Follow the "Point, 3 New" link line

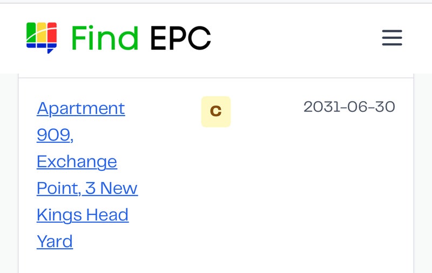(87, 188)
